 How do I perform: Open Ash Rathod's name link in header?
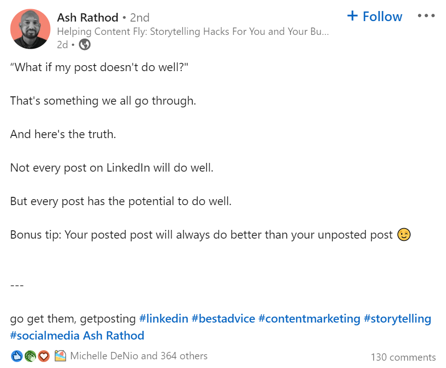click(87, 18)
